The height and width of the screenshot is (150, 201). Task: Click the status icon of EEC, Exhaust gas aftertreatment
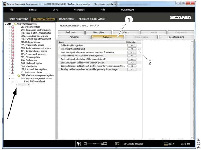(x=13, y=39)
